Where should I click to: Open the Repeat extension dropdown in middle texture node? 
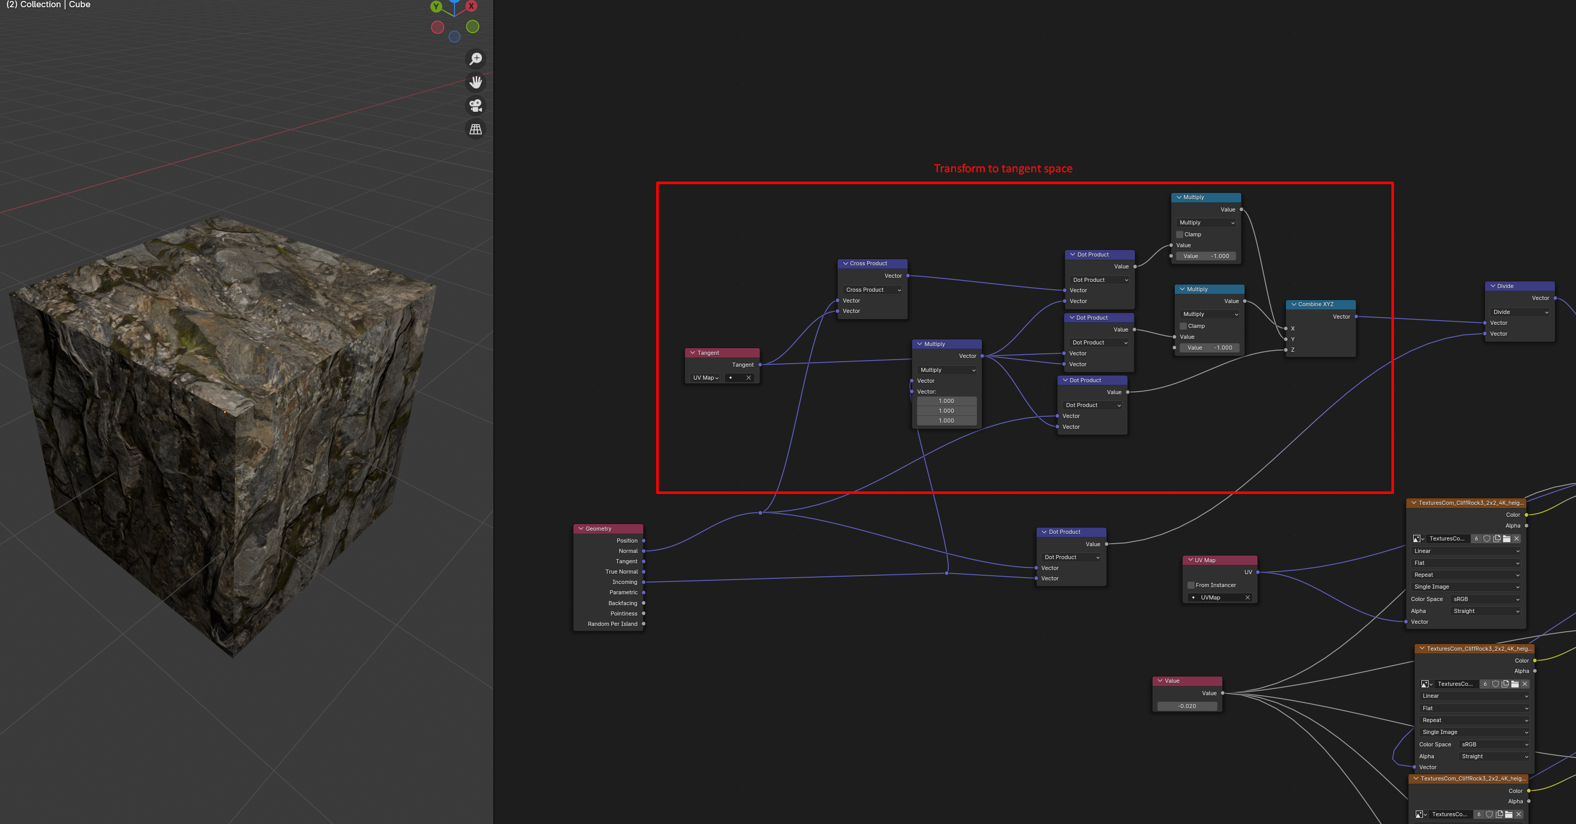(1475, 720)
